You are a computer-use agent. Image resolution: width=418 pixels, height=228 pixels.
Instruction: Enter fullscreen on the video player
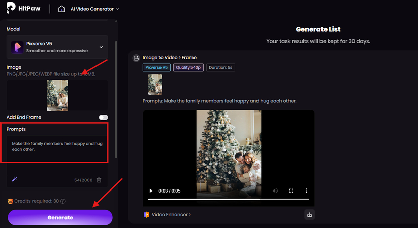[291, 191]
